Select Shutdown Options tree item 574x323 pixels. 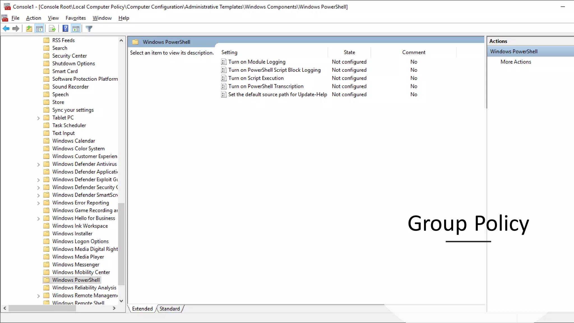73,64
